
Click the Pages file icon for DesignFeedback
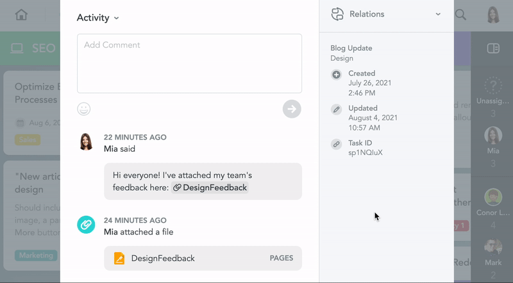pos(119,258)
